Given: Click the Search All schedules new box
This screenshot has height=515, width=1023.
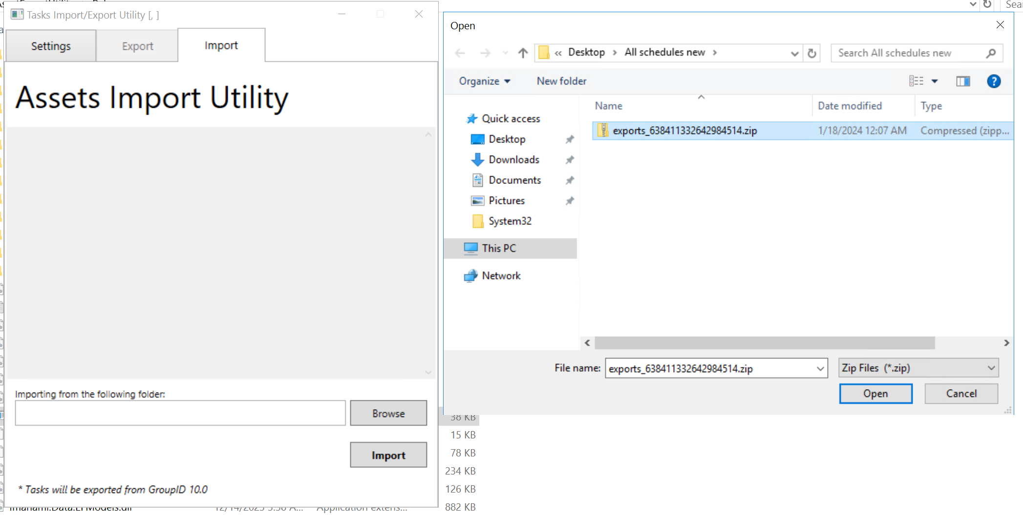Looking at the screenshot, I should click(x=909, y=53).
